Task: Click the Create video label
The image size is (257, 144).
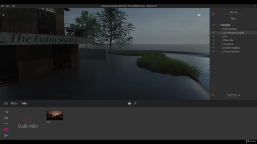Action: pos(28,126)
